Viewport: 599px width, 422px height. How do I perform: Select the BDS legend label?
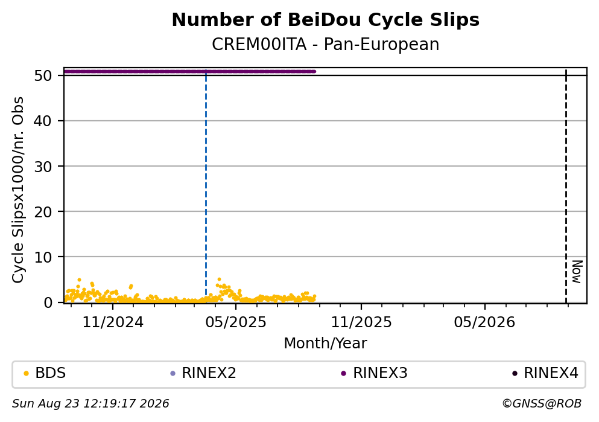pos(51,373)
